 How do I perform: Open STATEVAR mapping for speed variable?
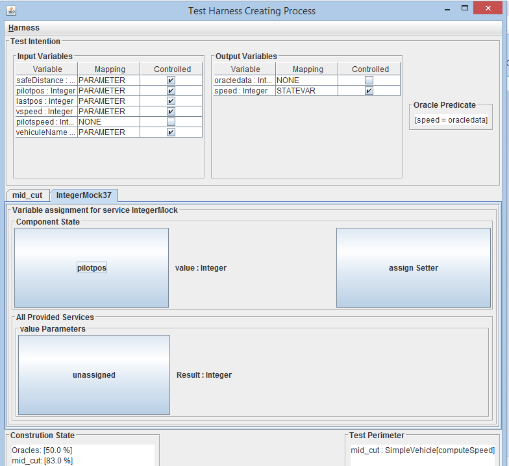(x=307, y=91)
